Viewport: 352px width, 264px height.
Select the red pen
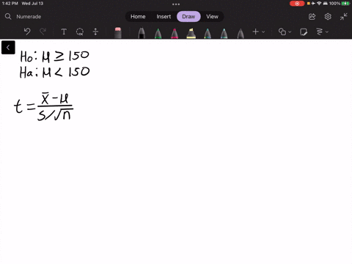[x=175, y=33]
